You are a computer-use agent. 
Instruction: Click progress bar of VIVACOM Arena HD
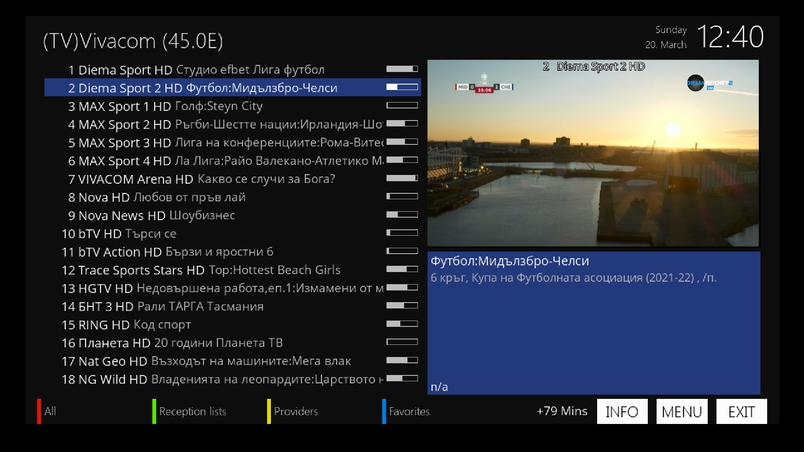coord(402,178)
